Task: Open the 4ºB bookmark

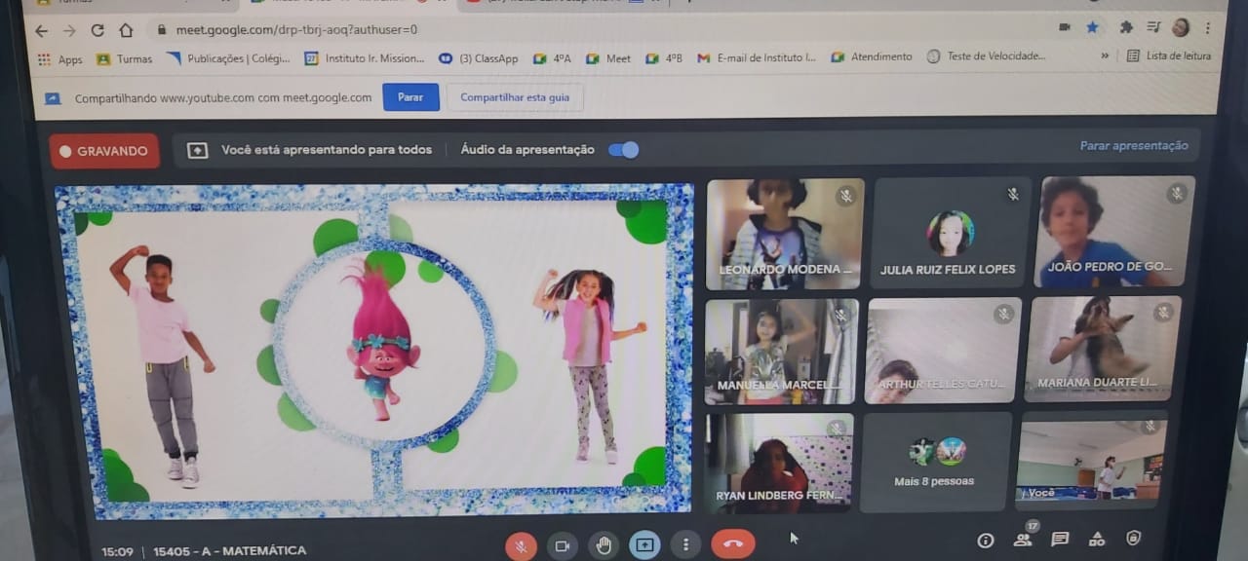Action: pyautogui.click(x=664, y=58)
